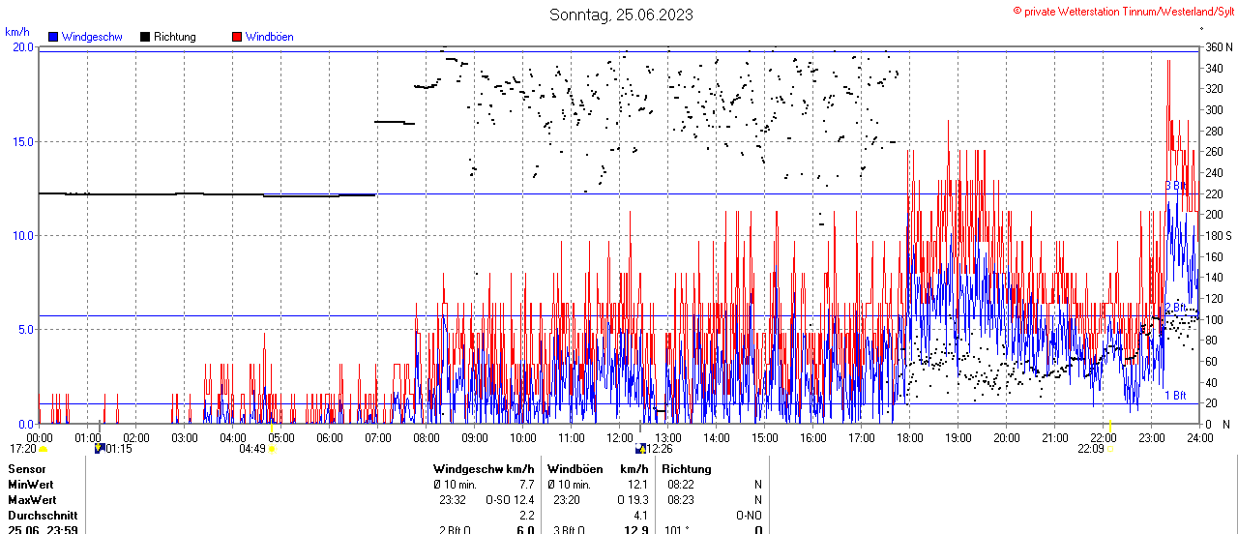Click the MaxWert row label
Screen dimensions: 1238x534
click(x=32, y=500)
